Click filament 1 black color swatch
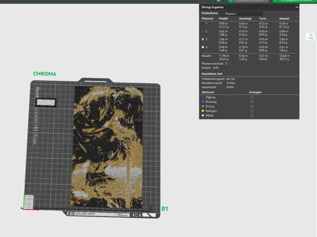Viewport: 317px width, 237px height. 203,24
